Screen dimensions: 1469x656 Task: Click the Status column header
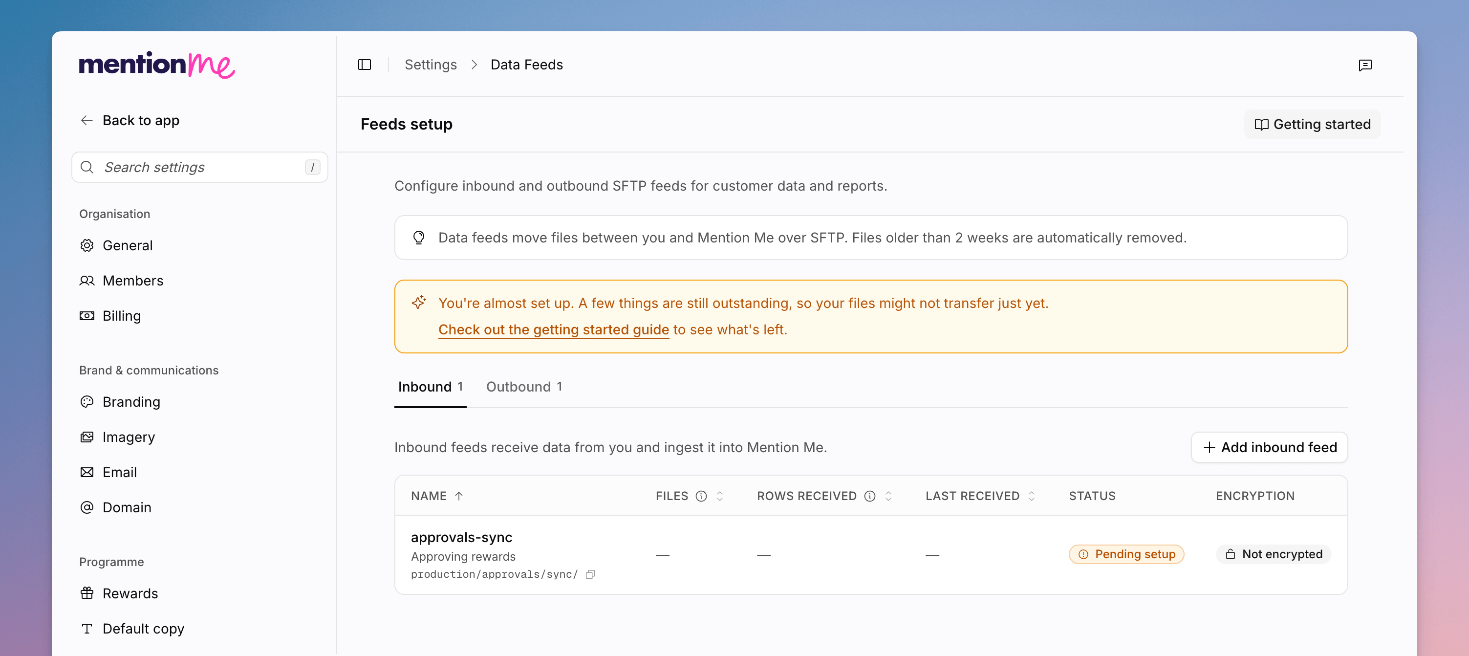tap(1092, 496)
